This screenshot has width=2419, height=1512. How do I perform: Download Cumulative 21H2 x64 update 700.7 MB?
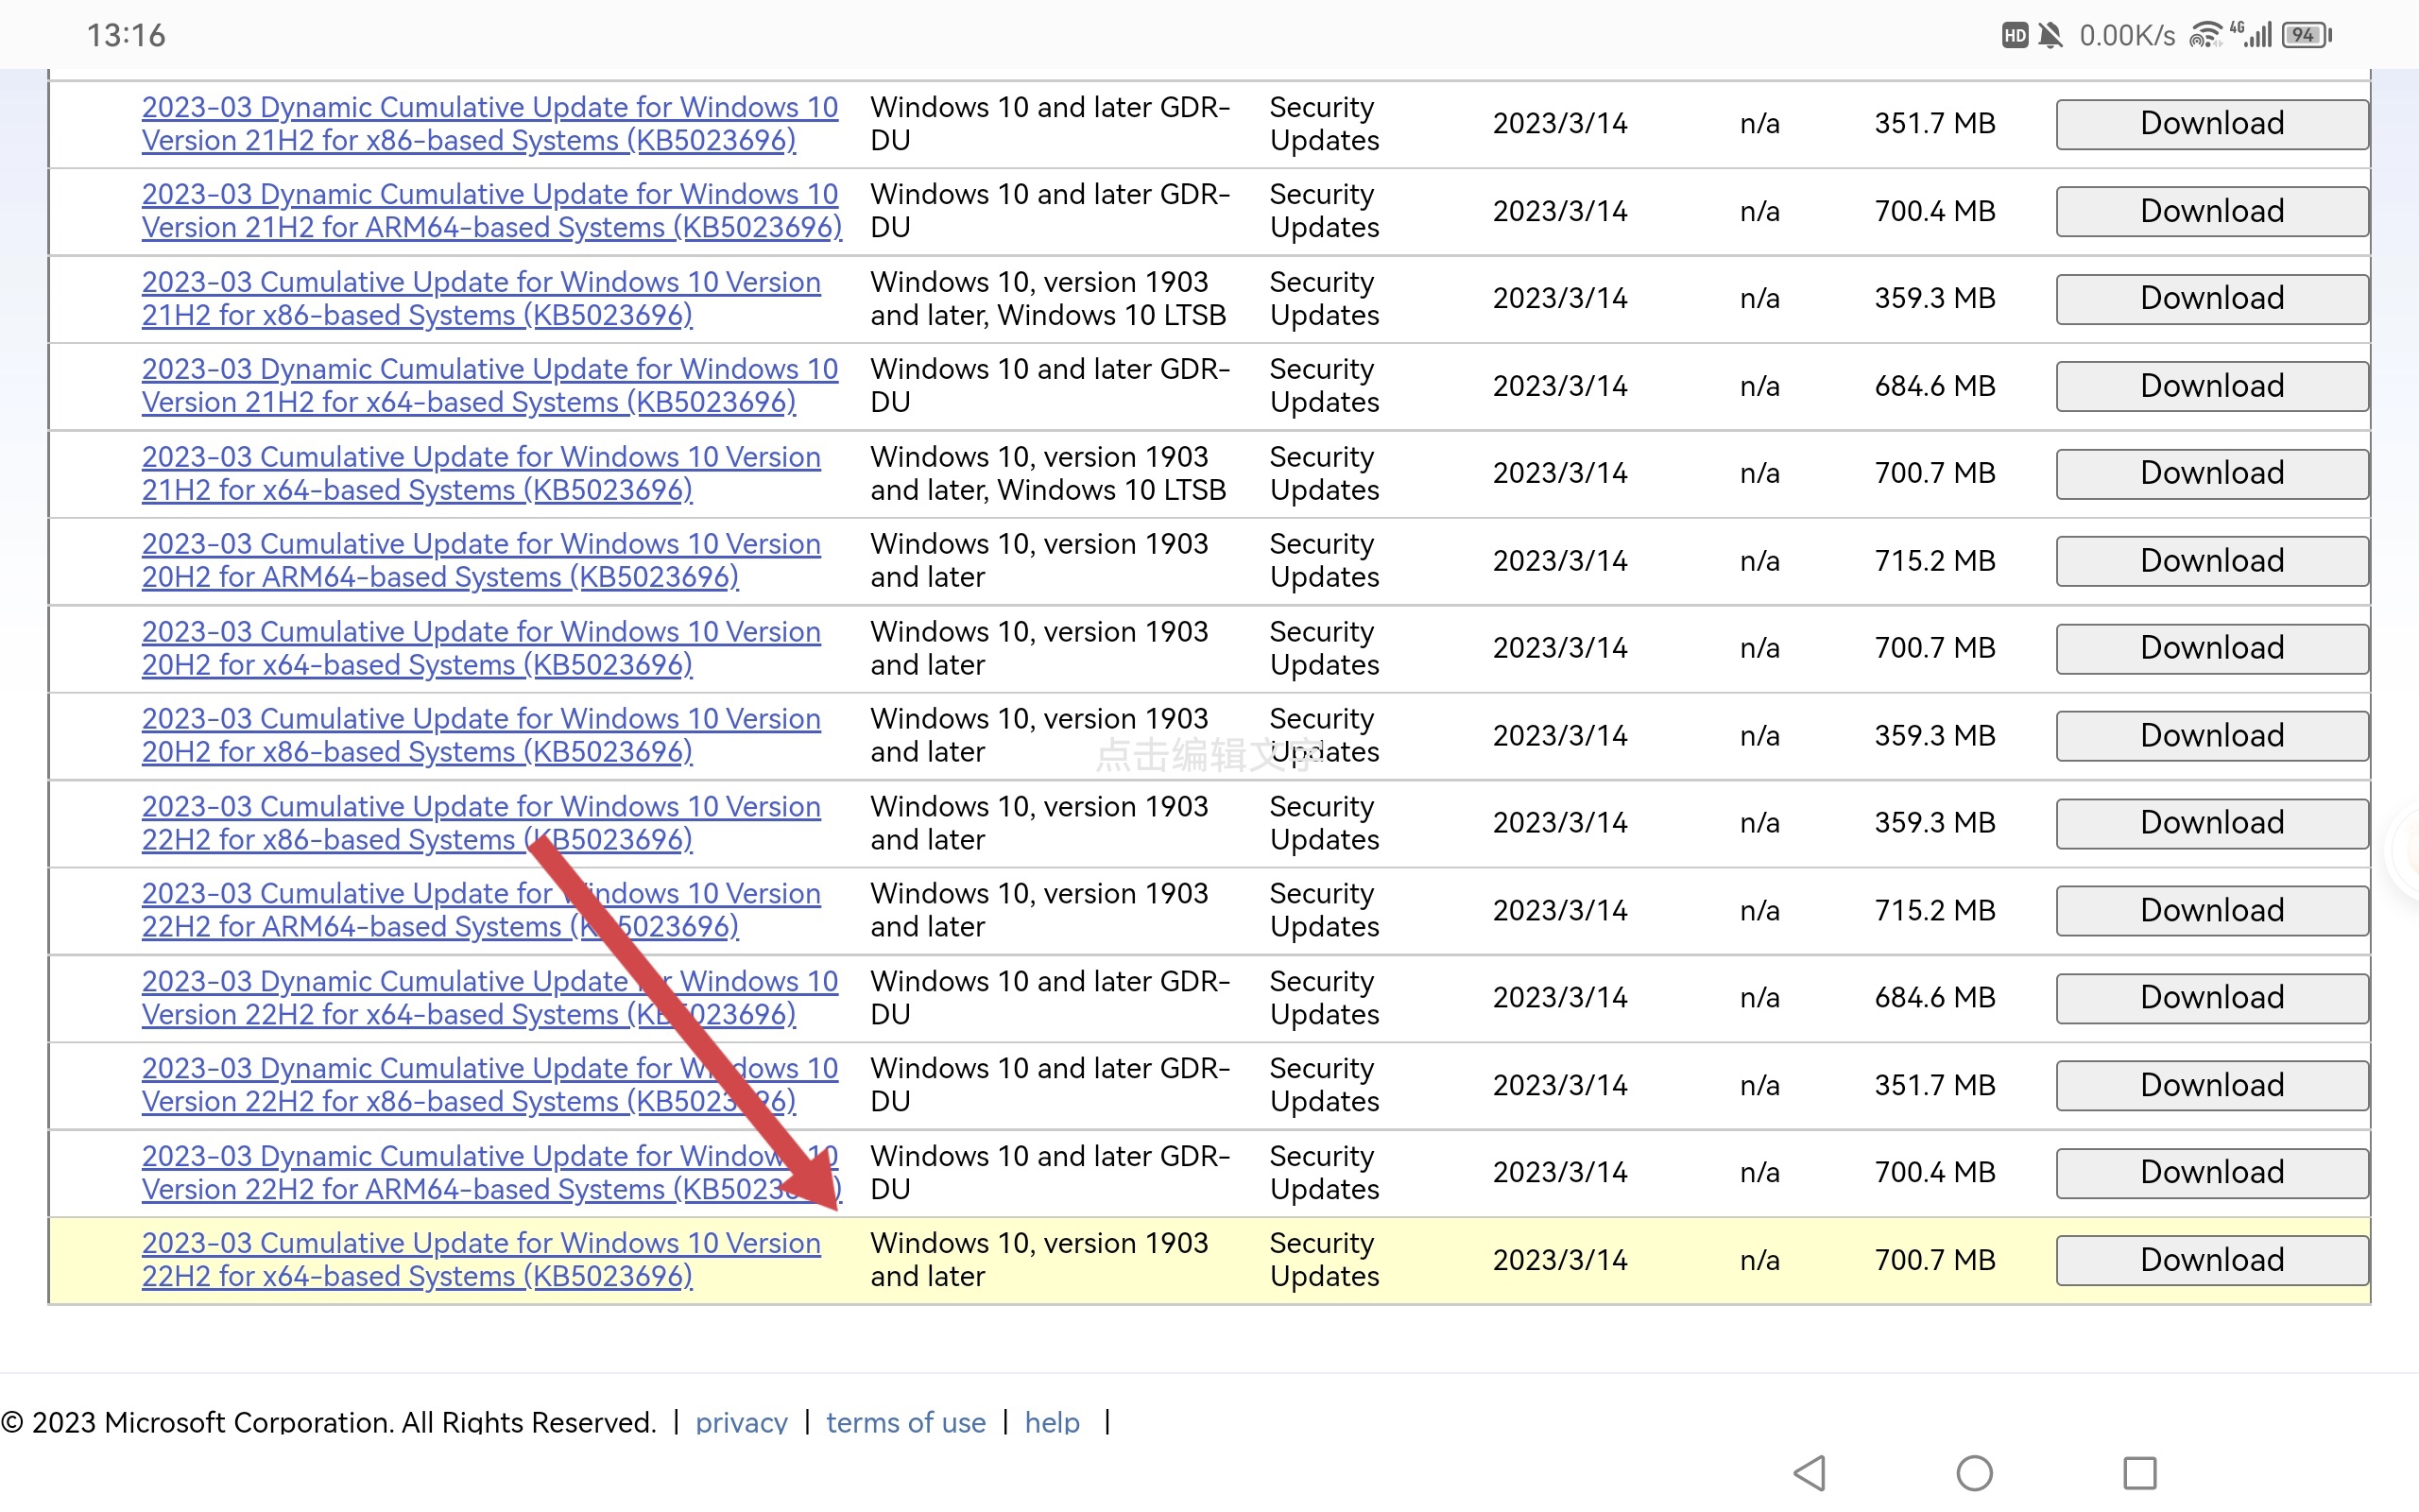pos(2212,473)
